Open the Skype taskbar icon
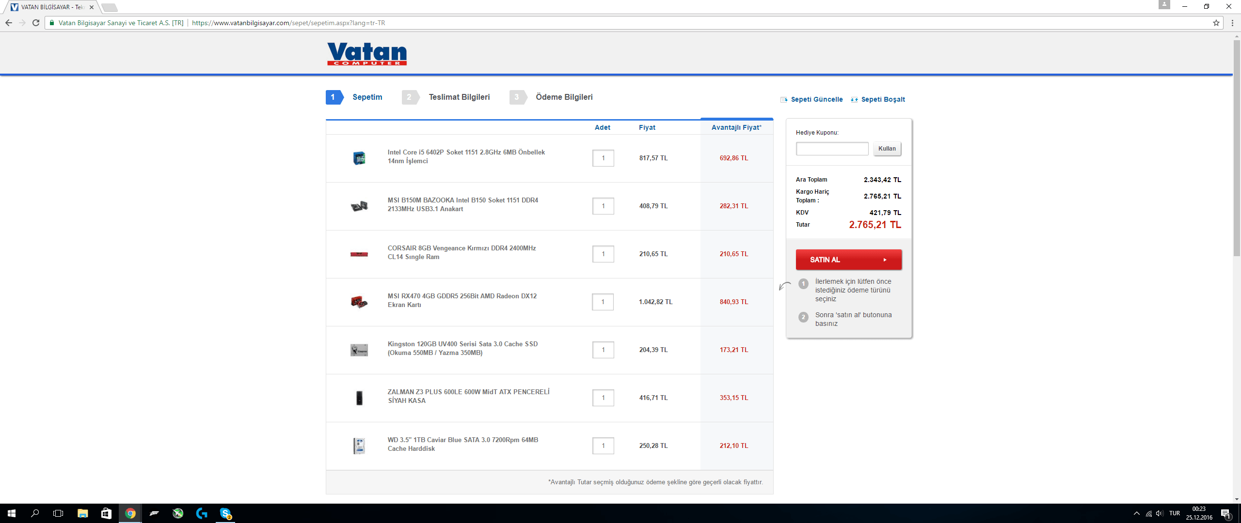The width and height of the screenshot is (1241, 523). [x=225, y=513]
